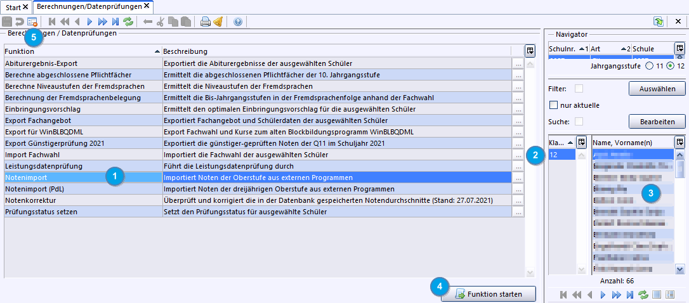Viewport: 689px width, 303px height.
Task: Click green refresh icon in Navigator footer
Action: coord(643,294)
